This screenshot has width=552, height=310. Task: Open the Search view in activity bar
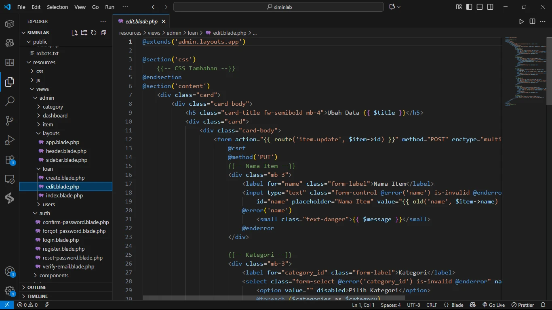click(10, 101)
